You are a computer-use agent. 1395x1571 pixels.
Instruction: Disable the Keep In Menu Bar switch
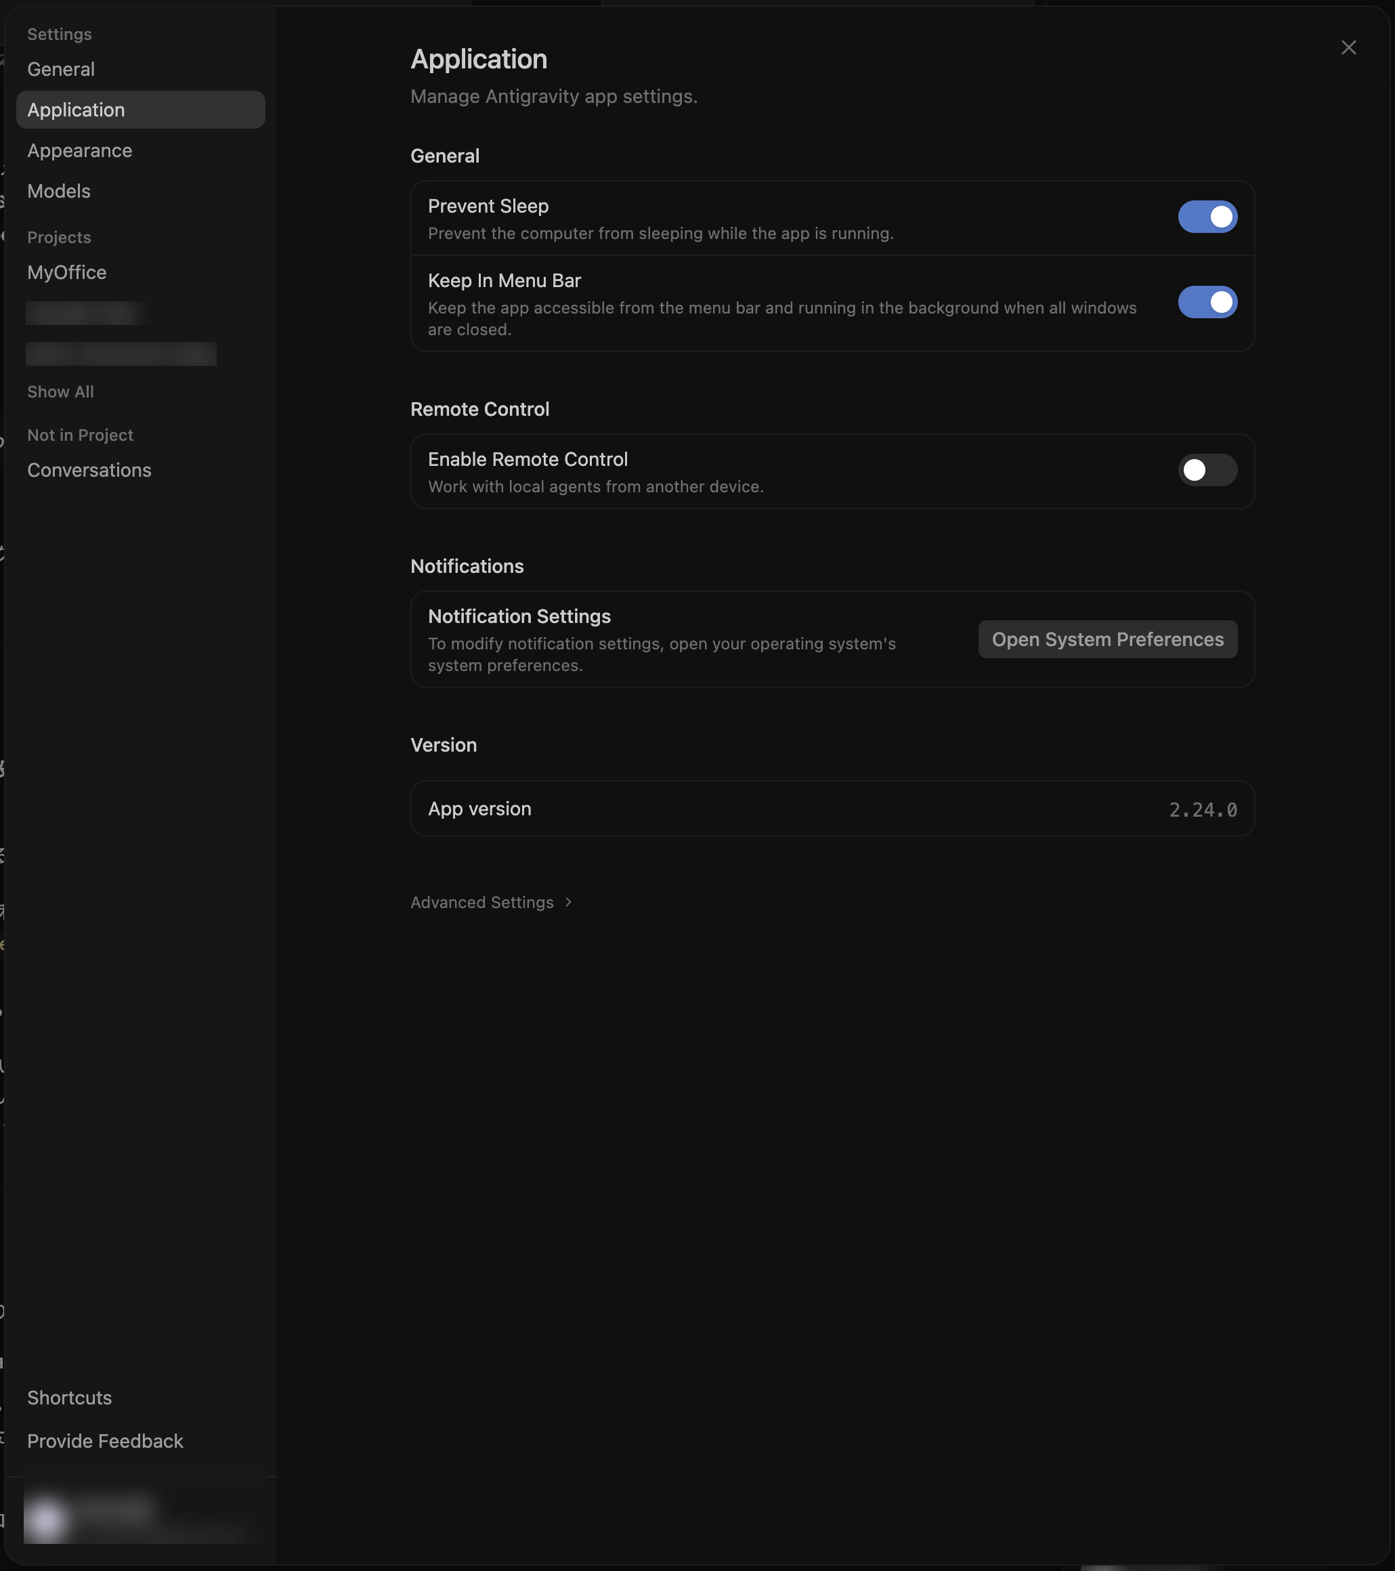[x=1207, y=302]
